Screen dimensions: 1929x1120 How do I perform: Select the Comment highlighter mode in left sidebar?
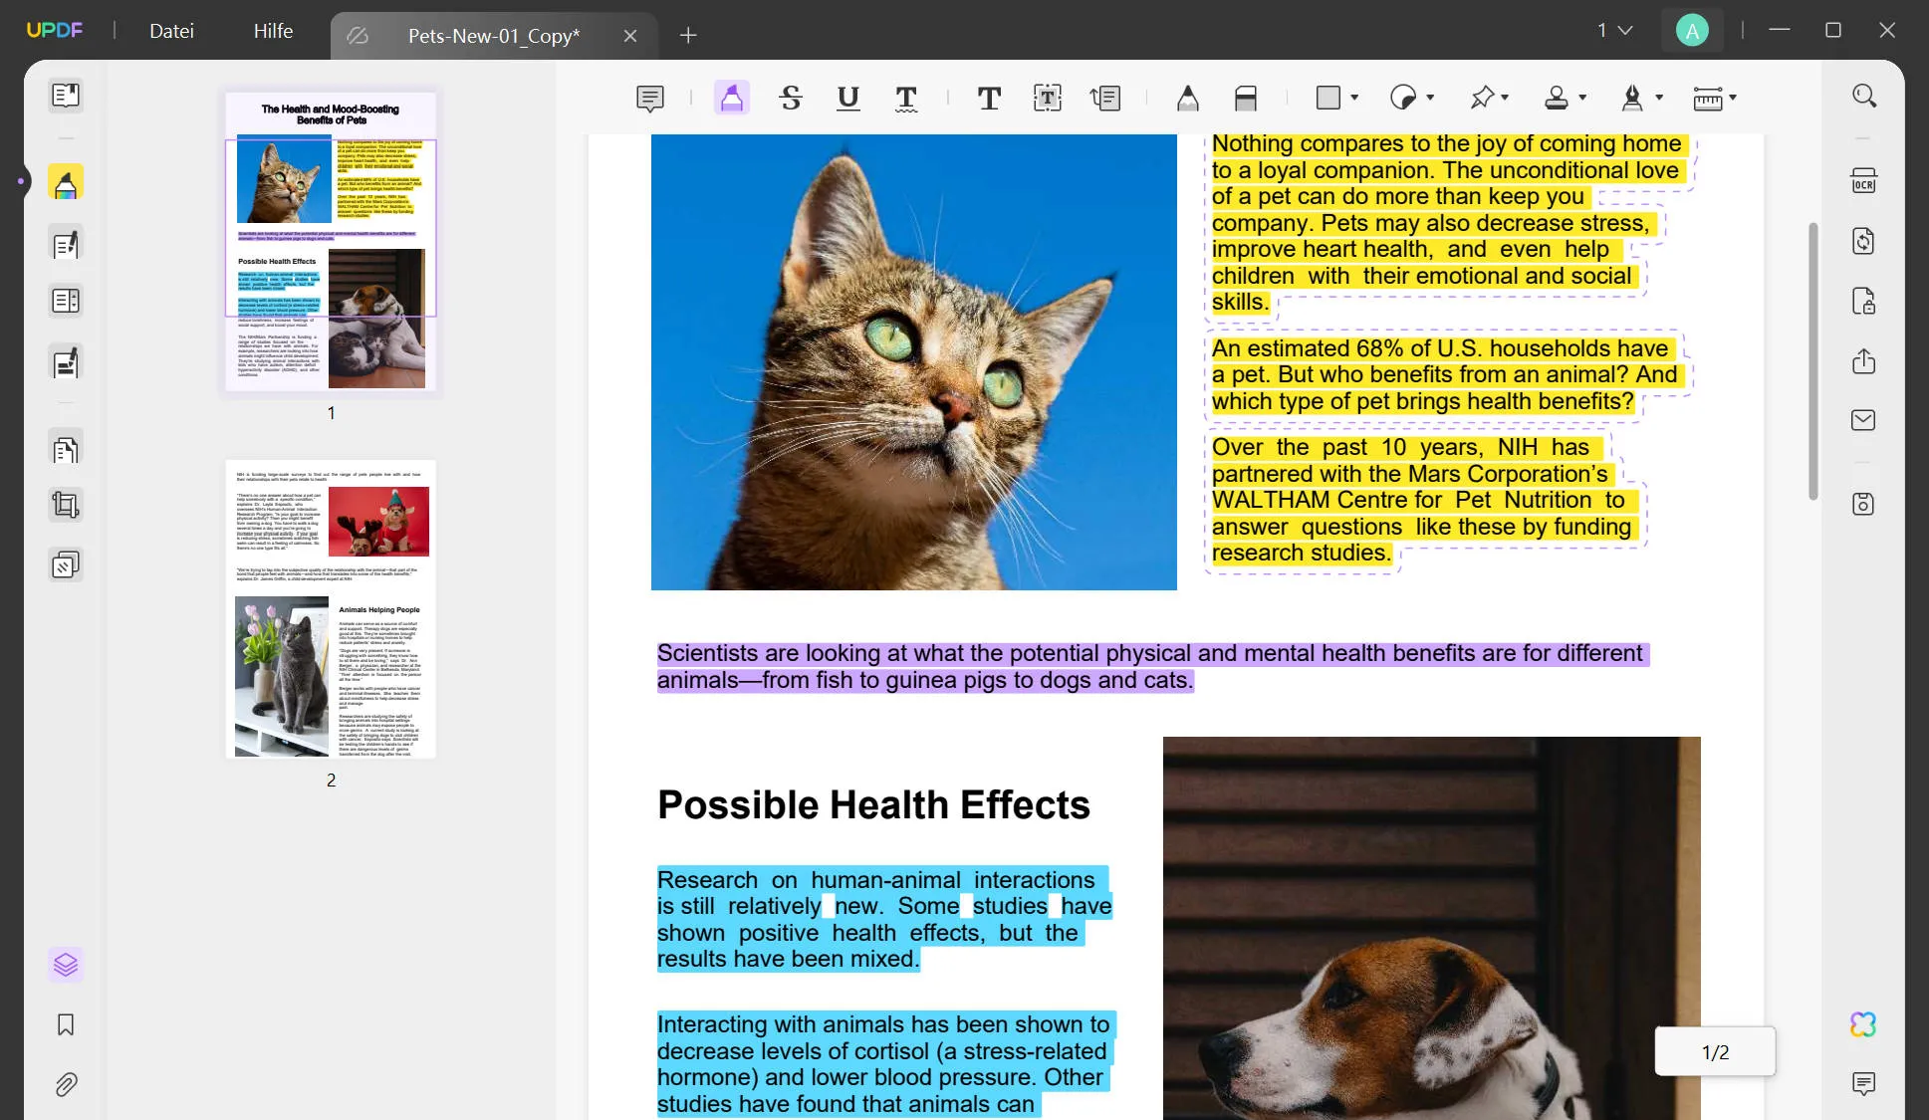point(66,182)
